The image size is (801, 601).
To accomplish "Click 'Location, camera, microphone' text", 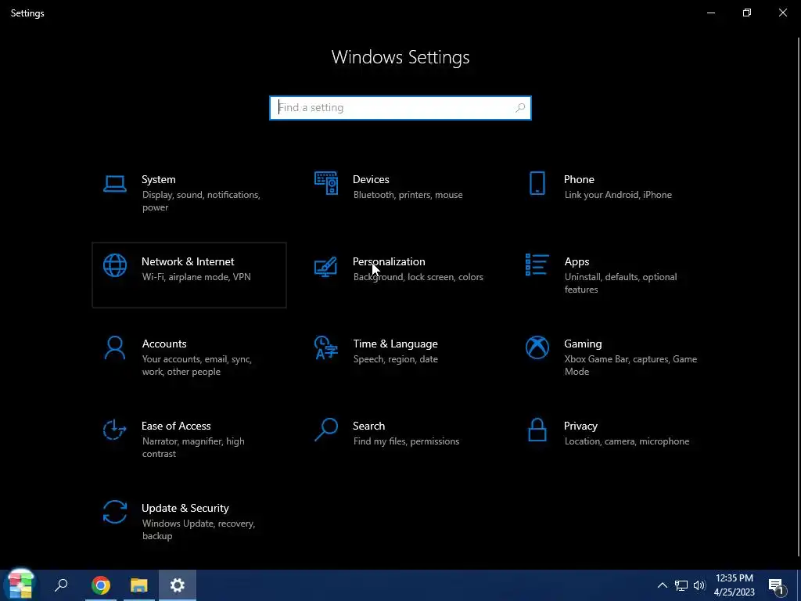I will pyautogui.click(x=627, y=441).
